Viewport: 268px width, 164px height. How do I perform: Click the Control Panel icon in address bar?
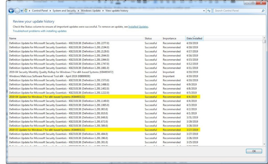pyautogui.click(x=26, y=10)
